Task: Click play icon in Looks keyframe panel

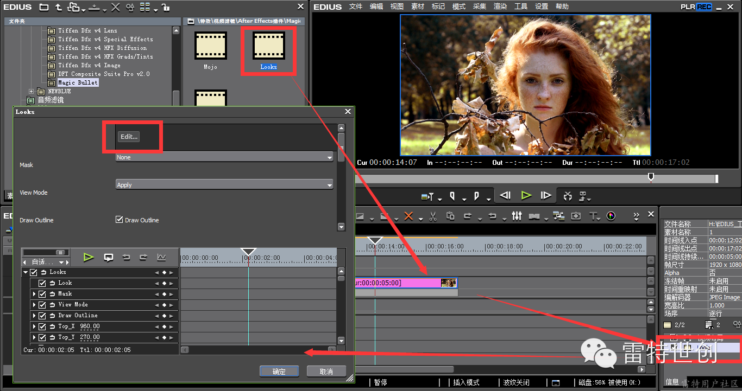Action: pos(89,257)
